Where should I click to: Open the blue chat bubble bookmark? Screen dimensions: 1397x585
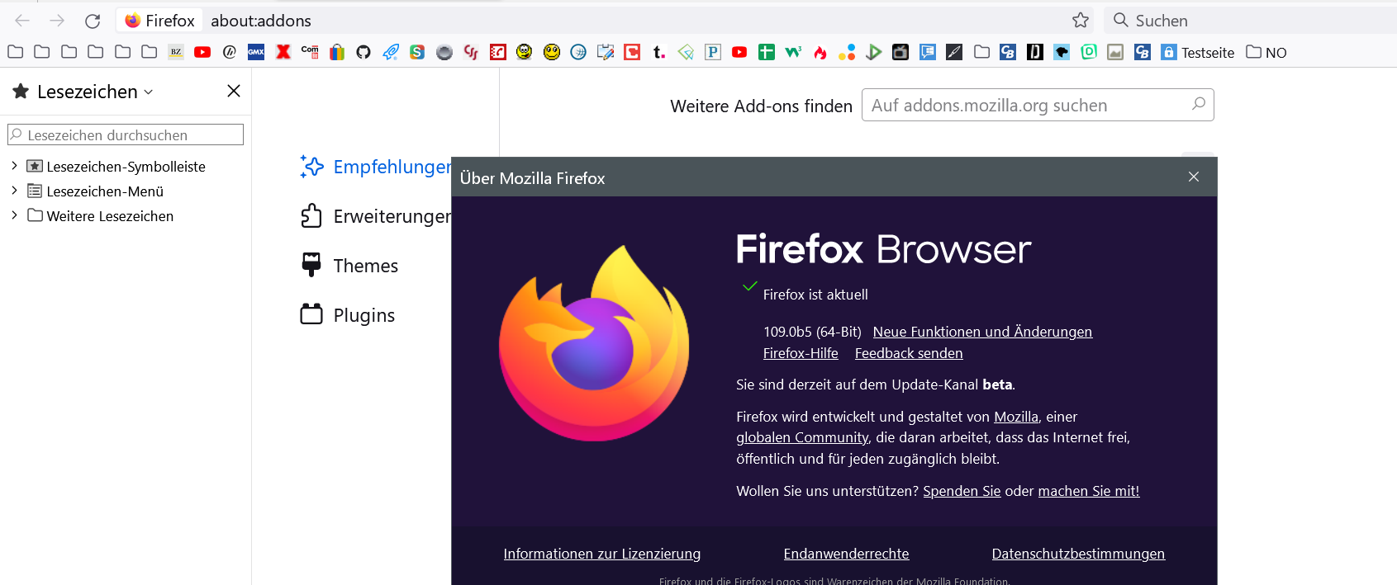pos(928,52)
